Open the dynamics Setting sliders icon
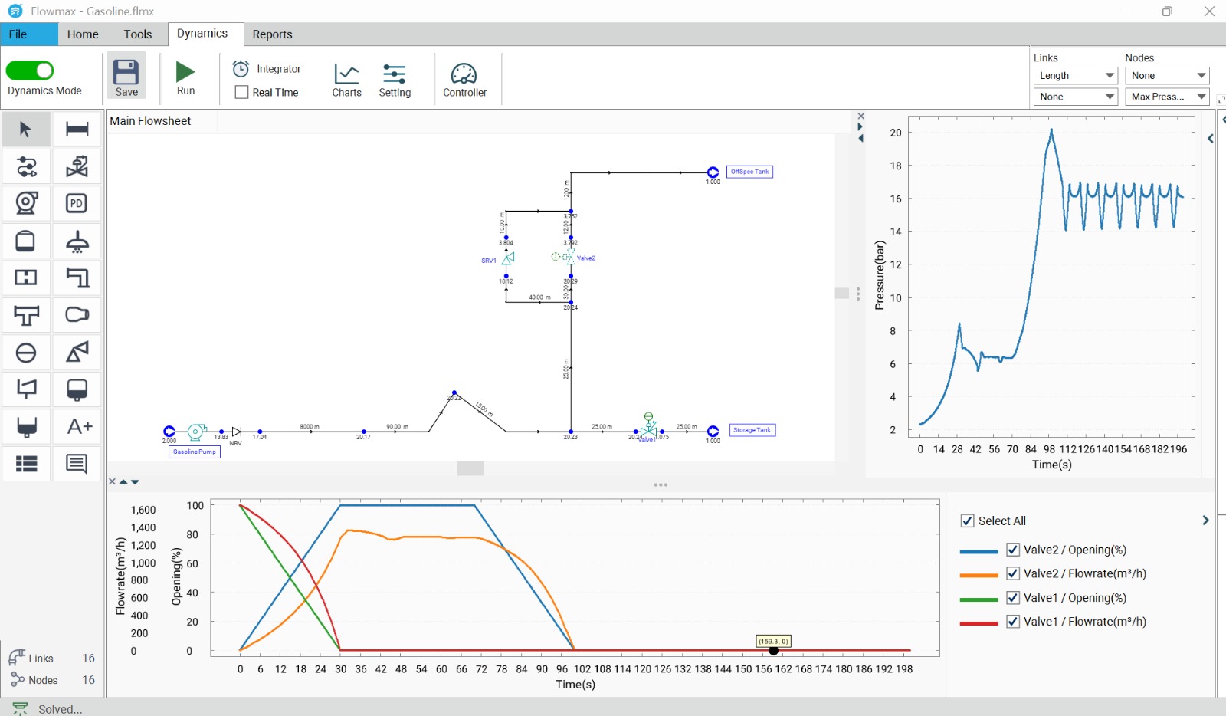Image resolution: width=1226 pixels, height=716 pixels. (x=395, y=74)
